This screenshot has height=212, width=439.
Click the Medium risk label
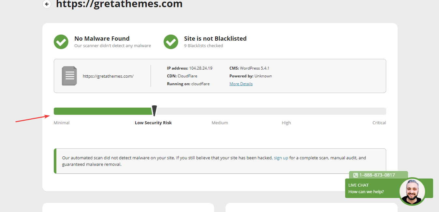[x=220, y=123]
